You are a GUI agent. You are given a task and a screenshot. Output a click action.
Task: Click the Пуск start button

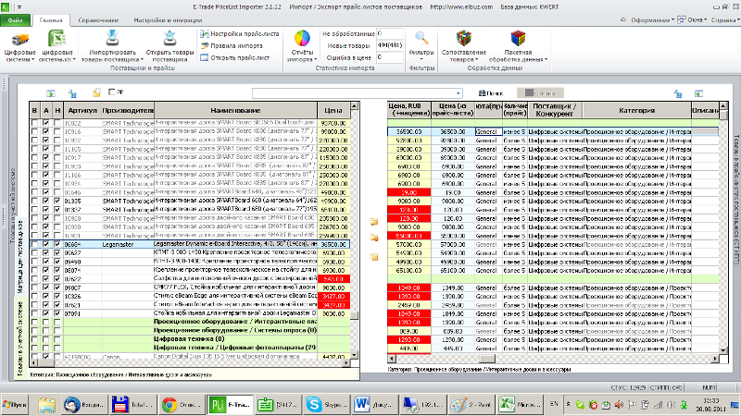pyautogui.click(x=15, y=404)
